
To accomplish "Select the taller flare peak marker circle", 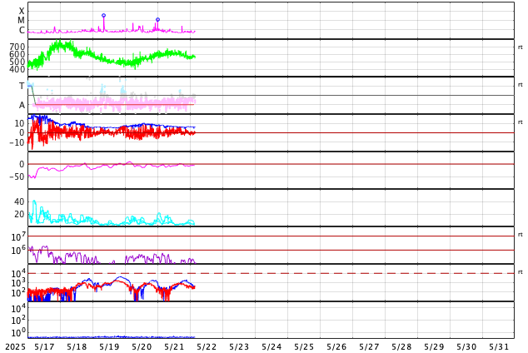I will click(104, 16).
